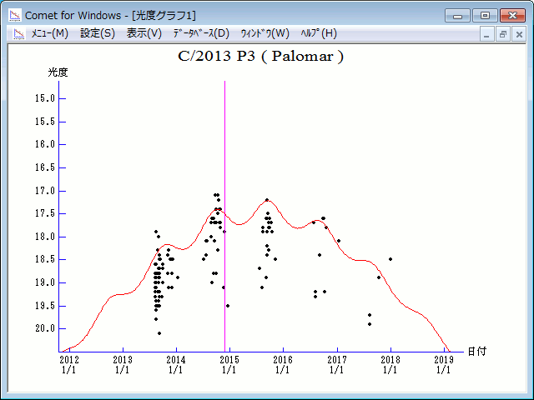Expand the 表示(V) view menu
Screen dimensions: 534x400
tap(144, 33)
